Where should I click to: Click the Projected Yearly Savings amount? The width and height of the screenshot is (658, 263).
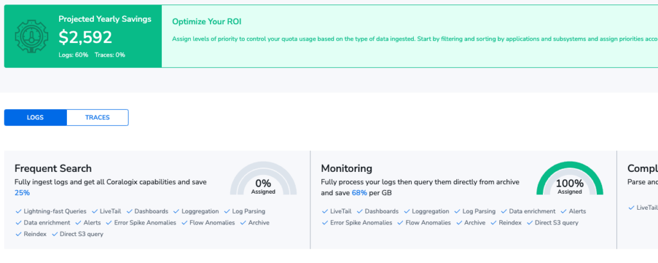tap(85, 37)
